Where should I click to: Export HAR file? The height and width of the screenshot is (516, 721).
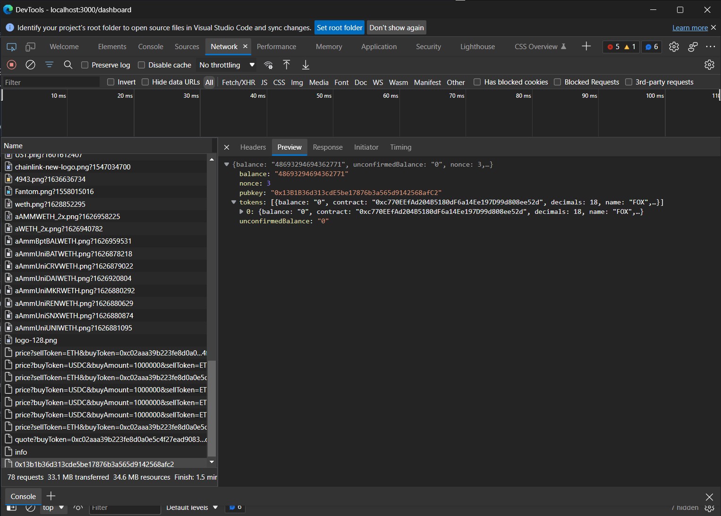point(305,65)
